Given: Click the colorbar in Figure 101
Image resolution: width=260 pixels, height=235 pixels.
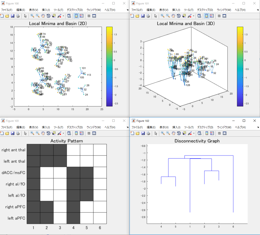Looking at the screenshot, I should (240, 66).
